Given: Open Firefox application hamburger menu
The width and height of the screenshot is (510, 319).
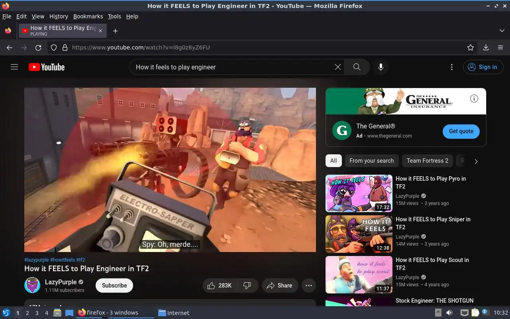Looking at the screenshot, I should point(500,47).
